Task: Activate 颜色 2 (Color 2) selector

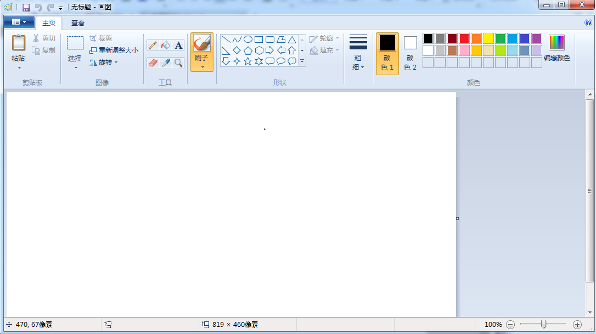Action: (x=410, y=54)
